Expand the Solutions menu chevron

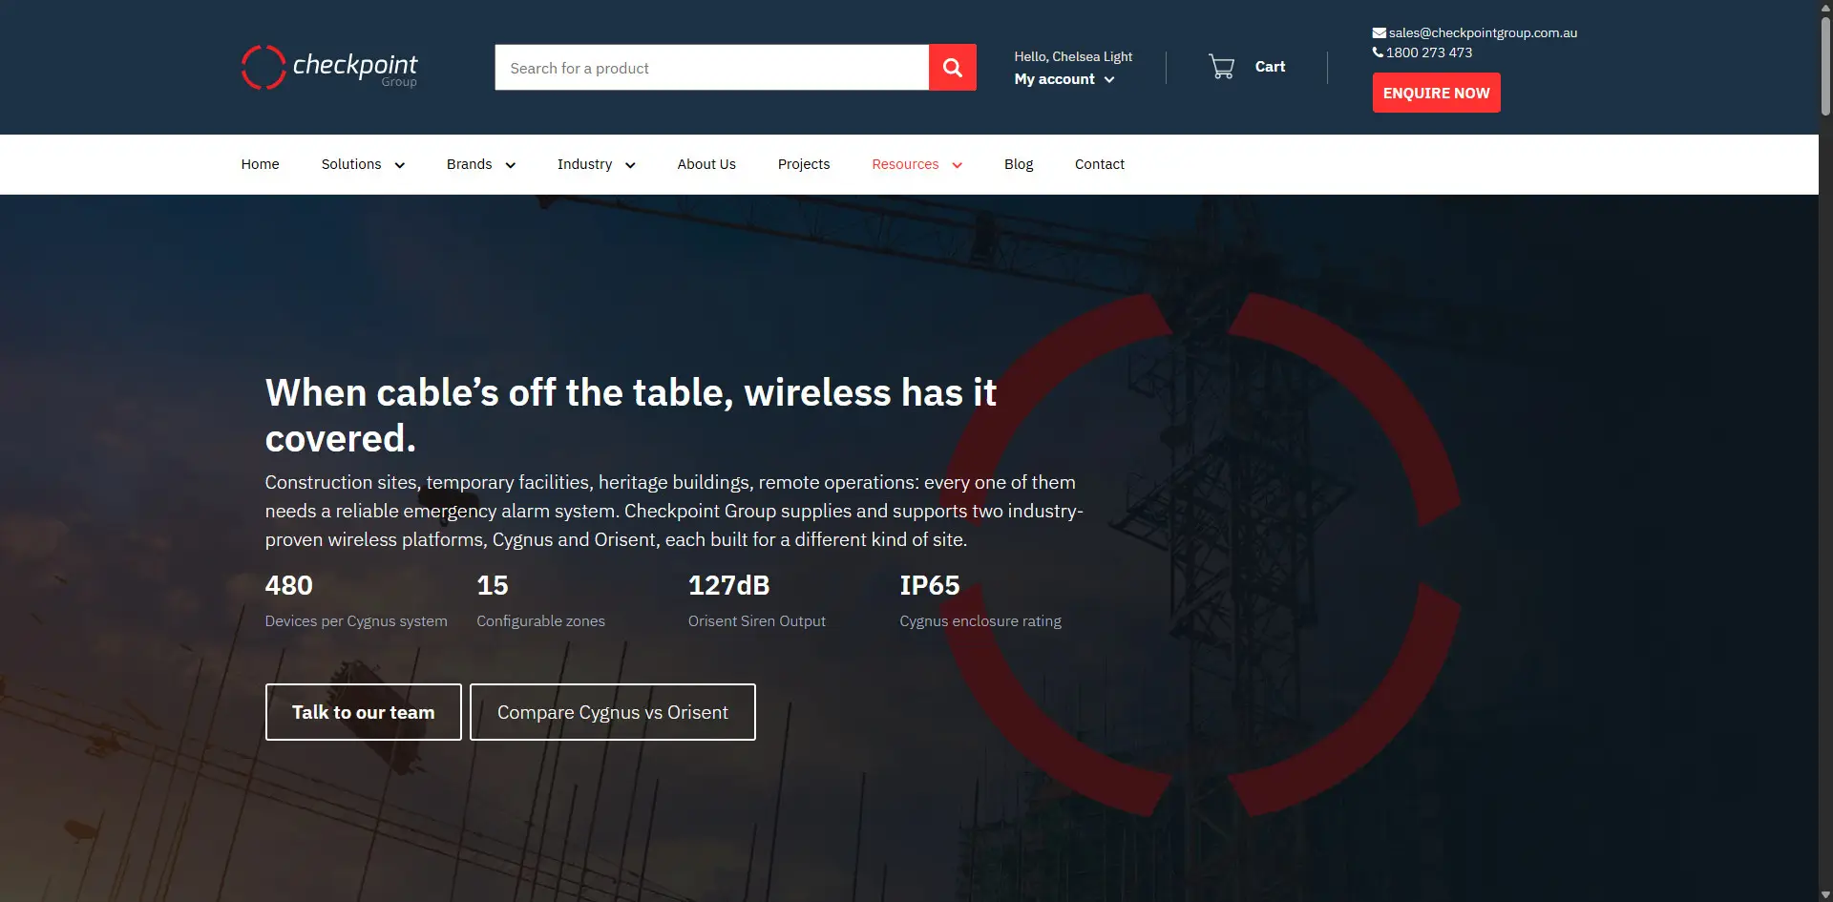coord(399,165)
